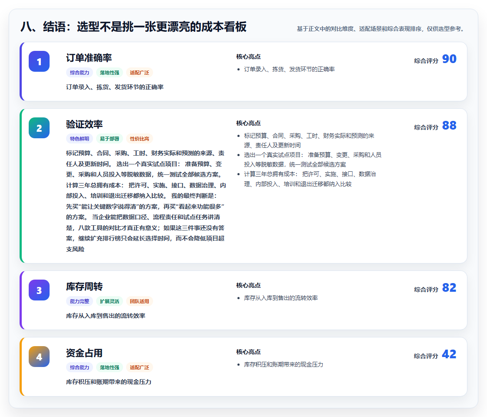The width and height of the screenshot is (487, 417).
Task: Click 综合评分 label in 订单准确率 card
Action: (x=426, y=61)
